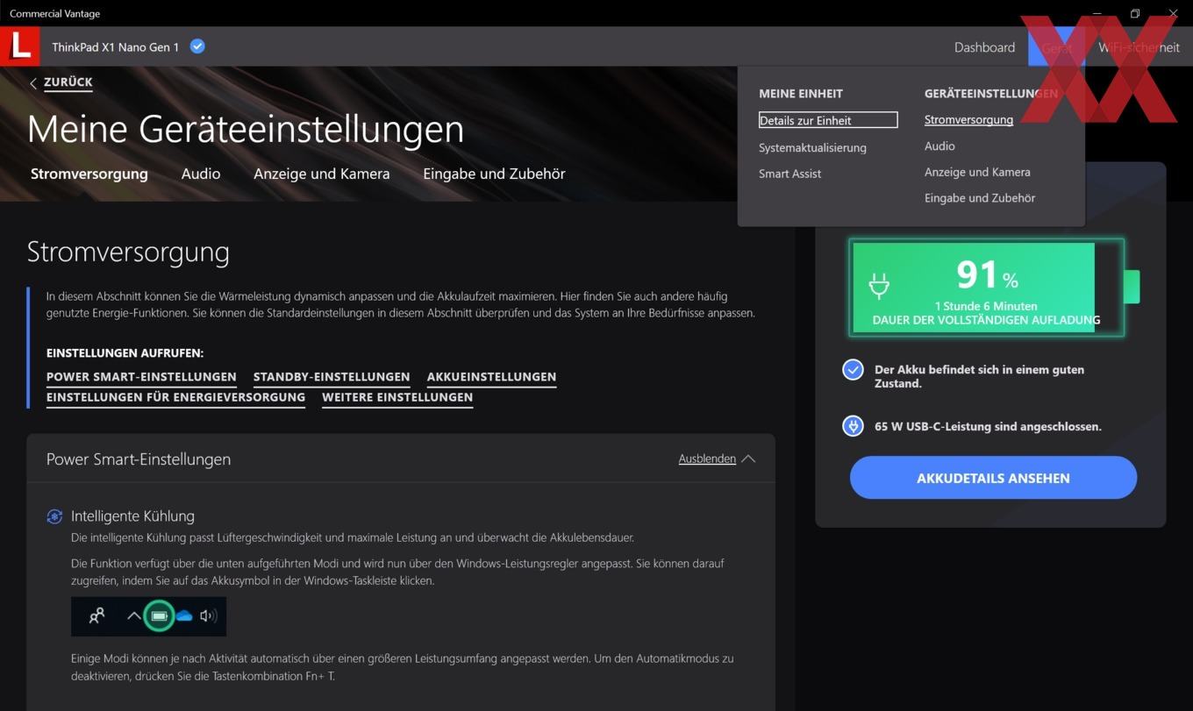Choose Smart Assist in the menu
Screen dimensions: 1193x711
[789, 174]
